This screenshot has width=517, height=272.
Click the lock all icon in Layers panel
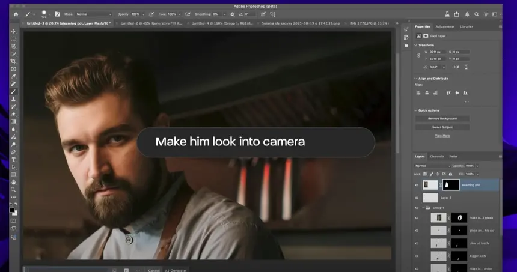pos(450,174)
